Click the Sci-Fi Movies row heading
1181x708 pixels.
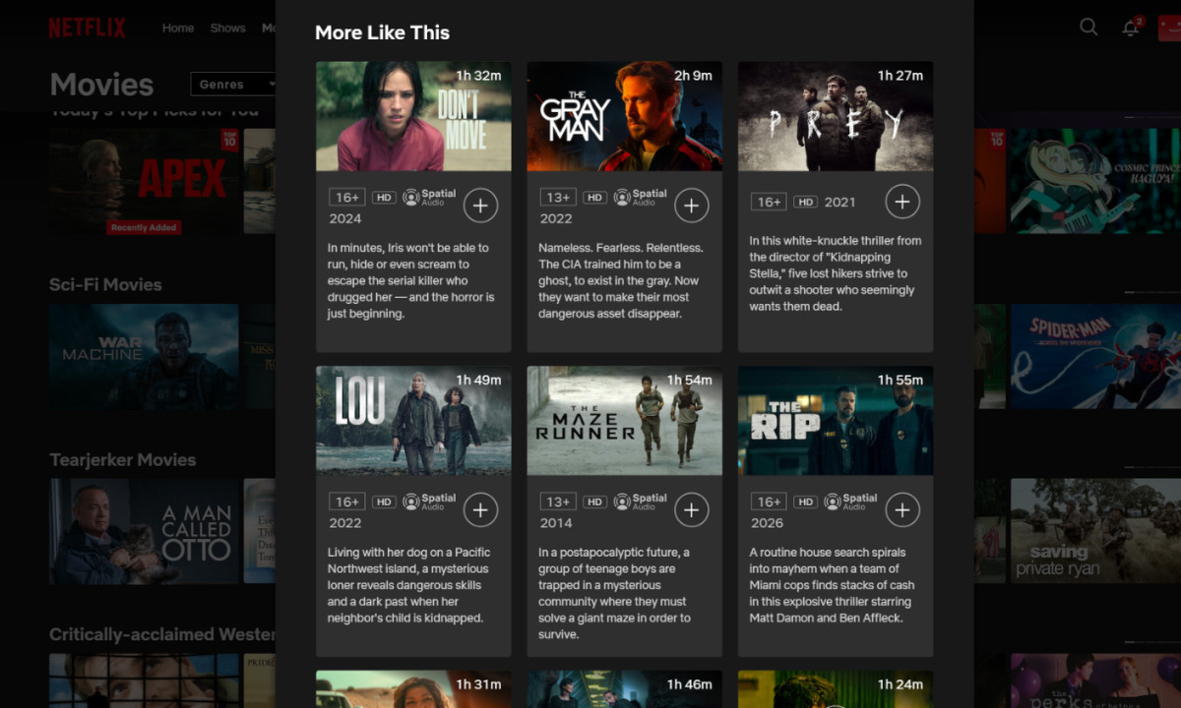click(105, 284)
